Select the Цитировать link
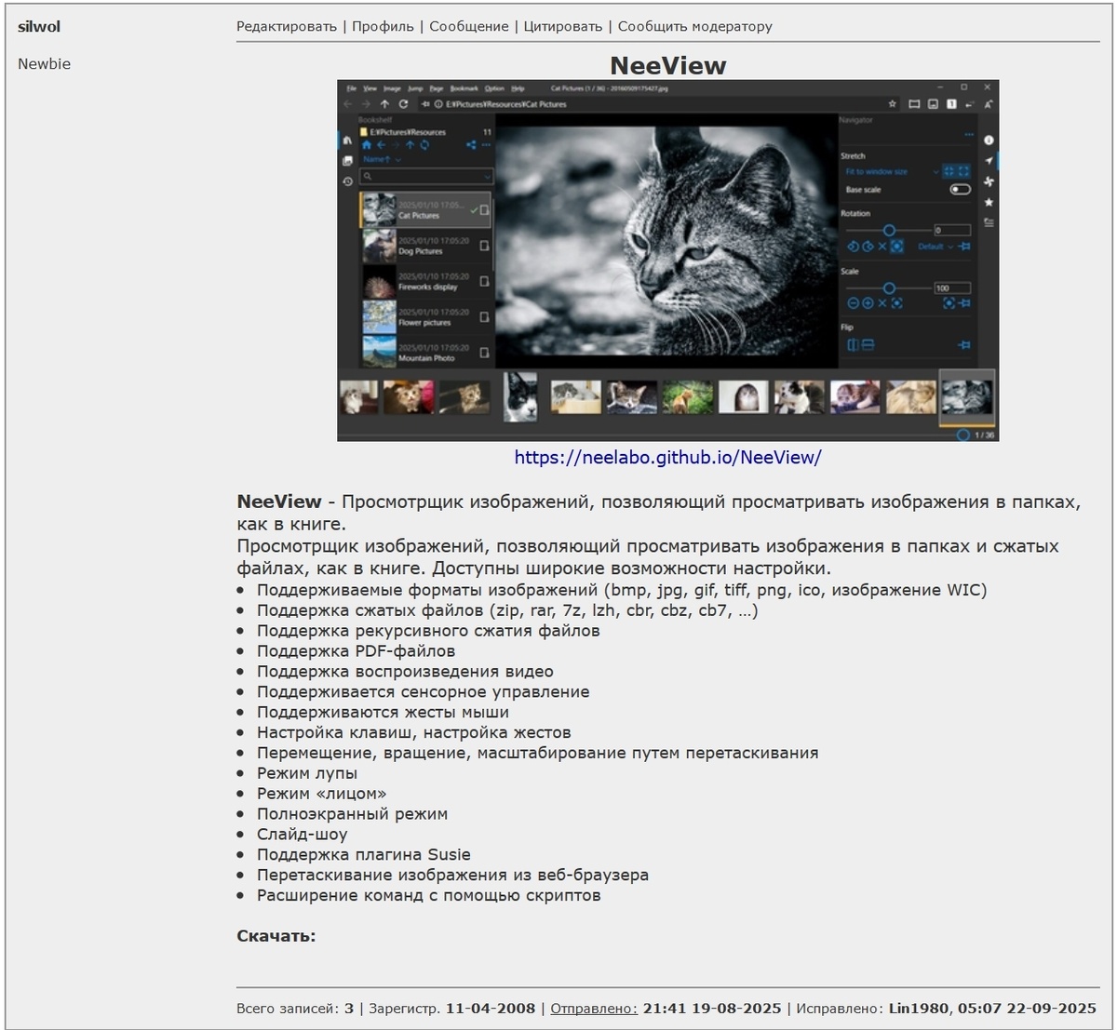 click(563, 26)
